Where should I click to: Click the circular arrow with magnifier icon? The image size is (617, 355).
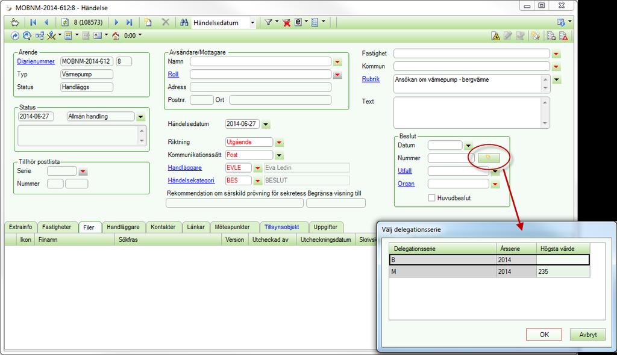[27, 35]
